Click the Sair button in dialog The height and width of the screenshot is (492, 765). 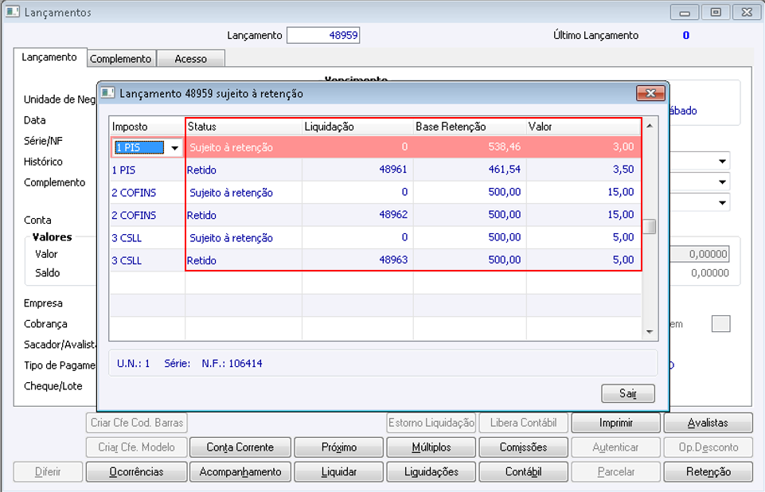click(x=628, y=393)
